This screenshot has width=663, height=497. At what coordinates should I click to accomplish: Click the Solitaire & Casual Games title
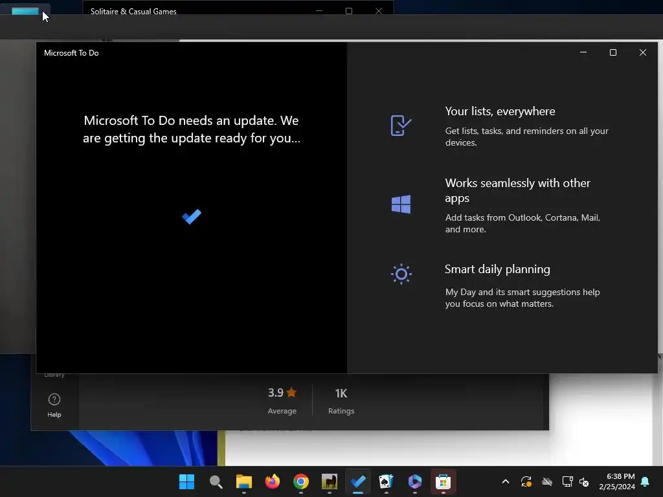pos(133,12)
